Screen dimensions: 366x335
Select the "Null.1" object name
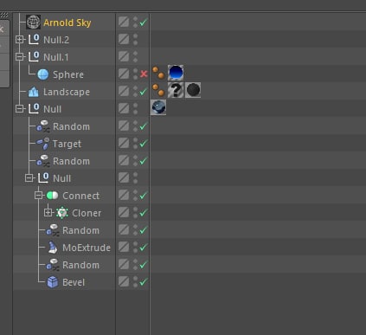(56, 57)
